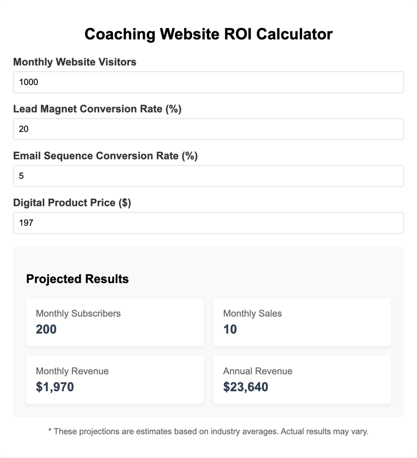
Task: Click the Digital Product Price input box
Action: [208, 223]
